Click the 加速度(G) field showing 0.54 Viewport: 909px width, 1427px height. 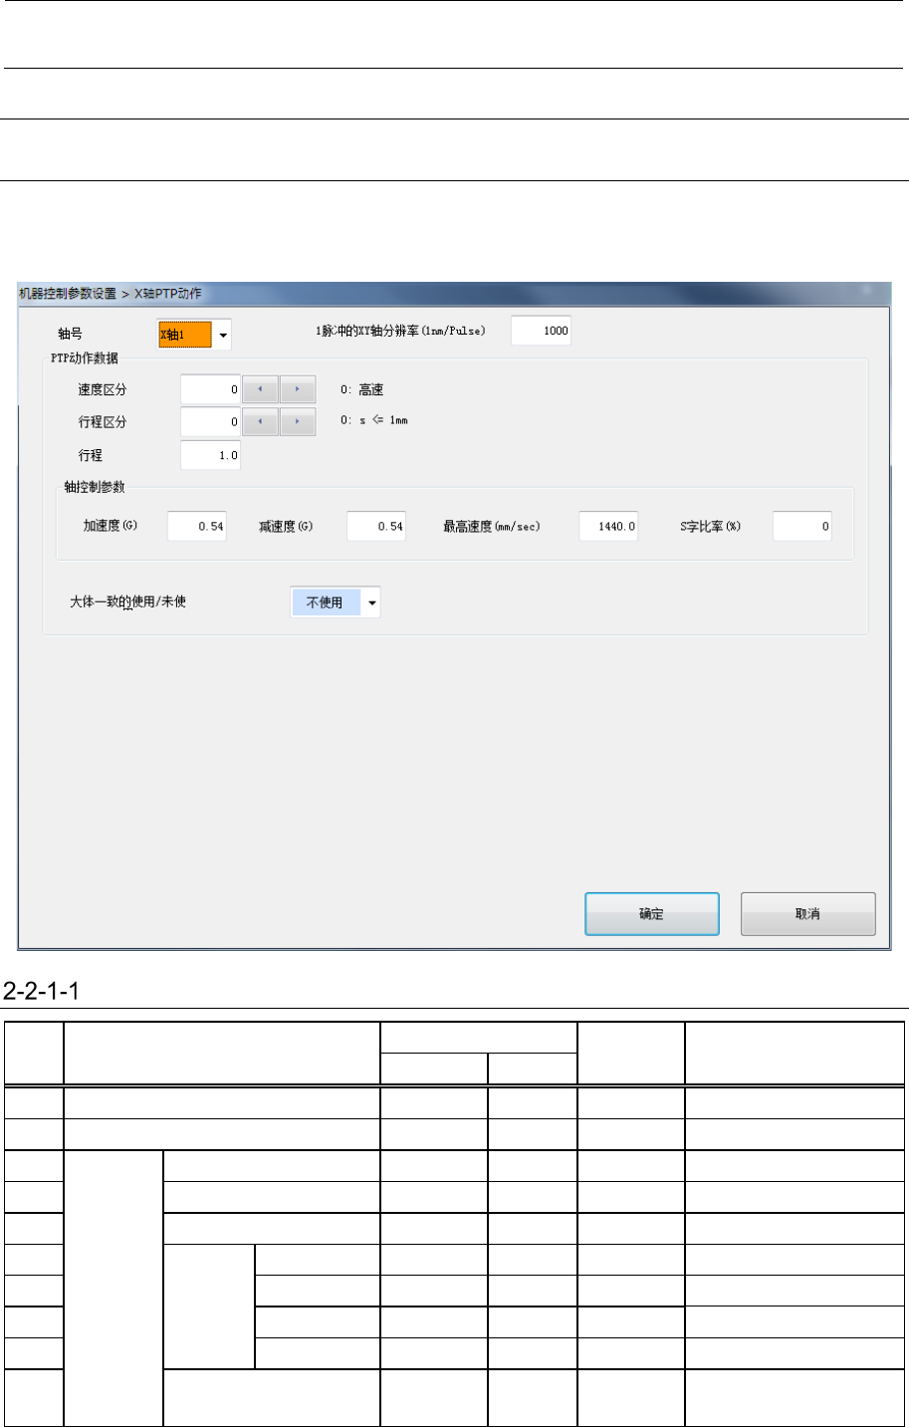(197, 526)
